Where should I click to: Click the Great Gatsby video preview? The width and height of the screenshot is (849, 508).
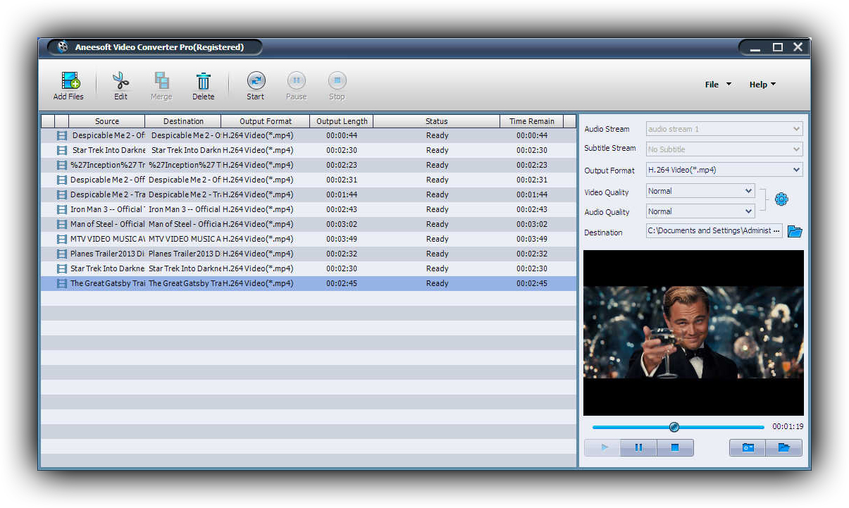point(693,333)
